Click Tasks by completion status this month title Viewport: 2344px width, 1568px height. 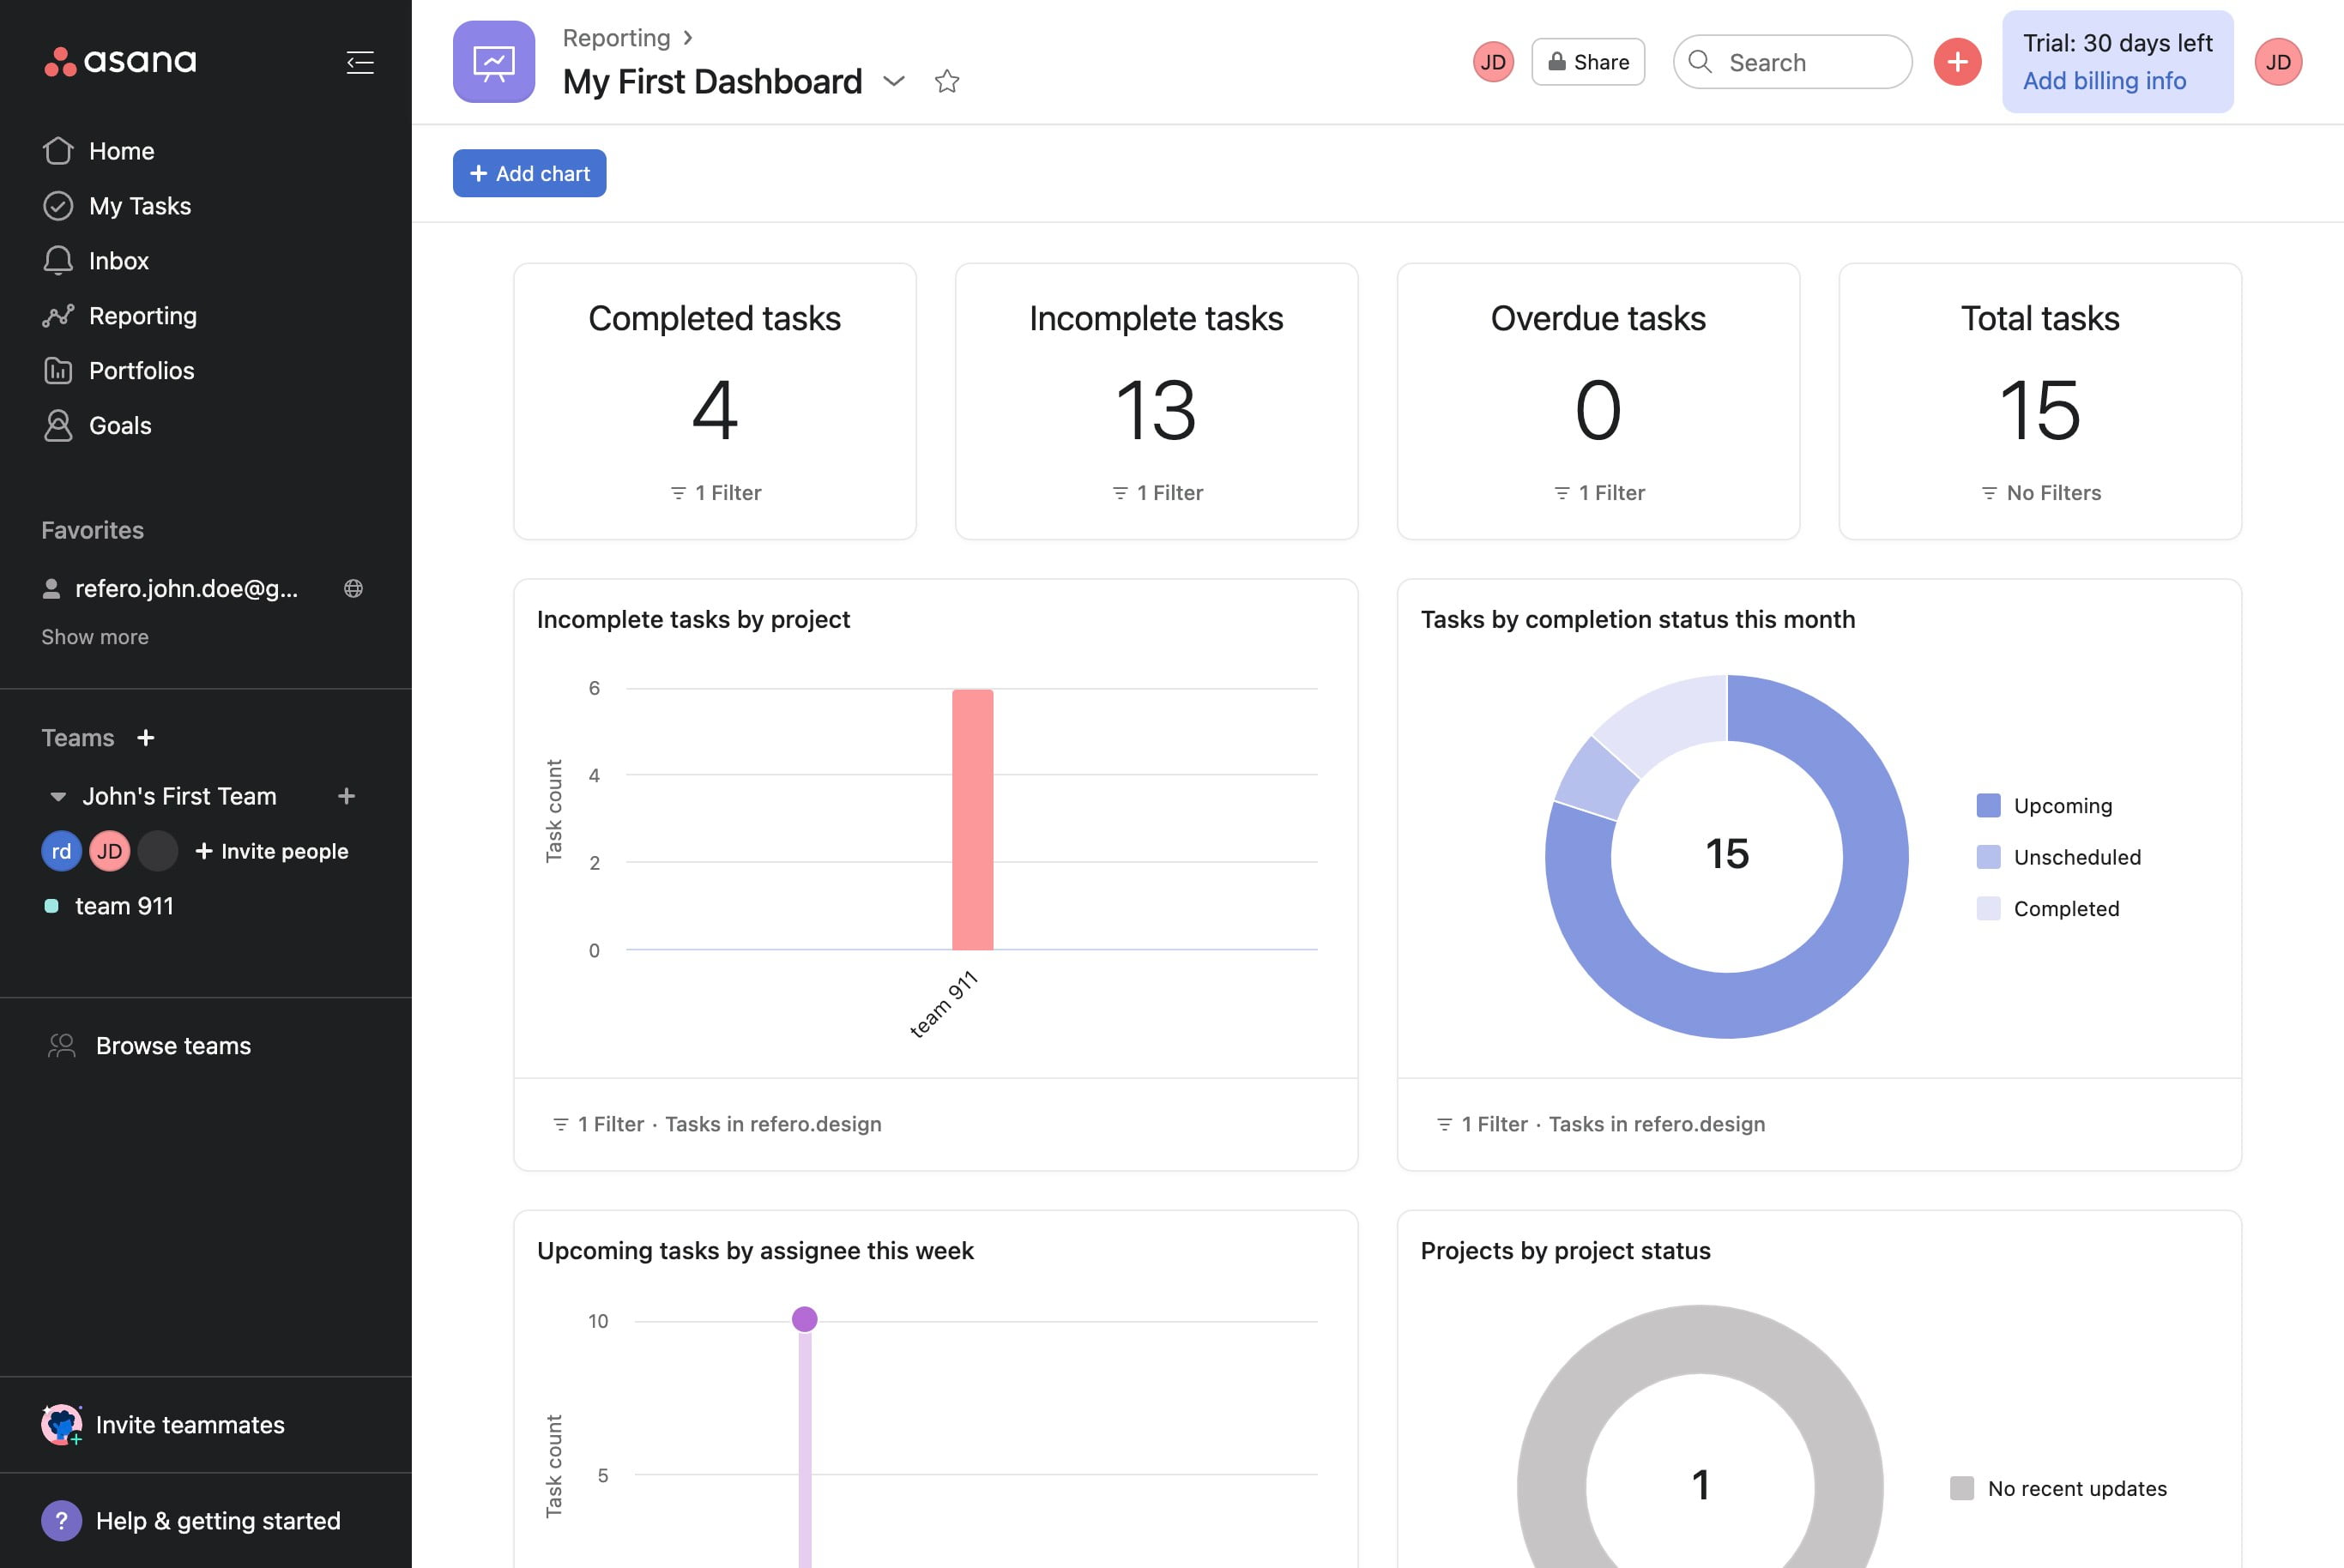coord(1637,620)
